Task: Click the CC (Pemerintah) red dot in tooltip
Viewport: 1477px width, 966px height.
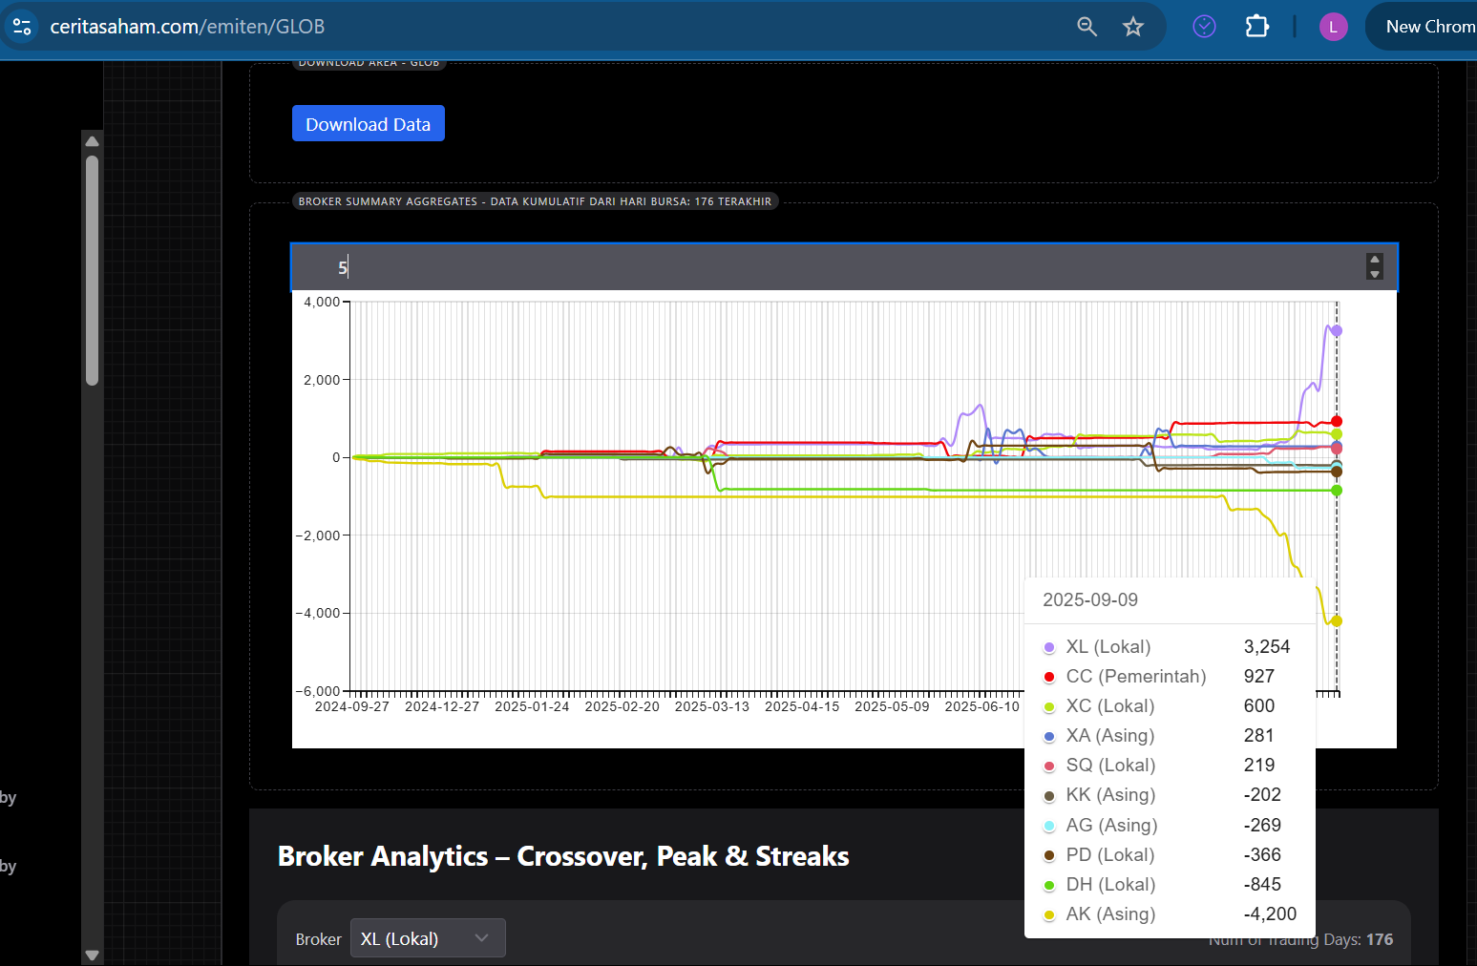Action: click(x=1049, y=677)
